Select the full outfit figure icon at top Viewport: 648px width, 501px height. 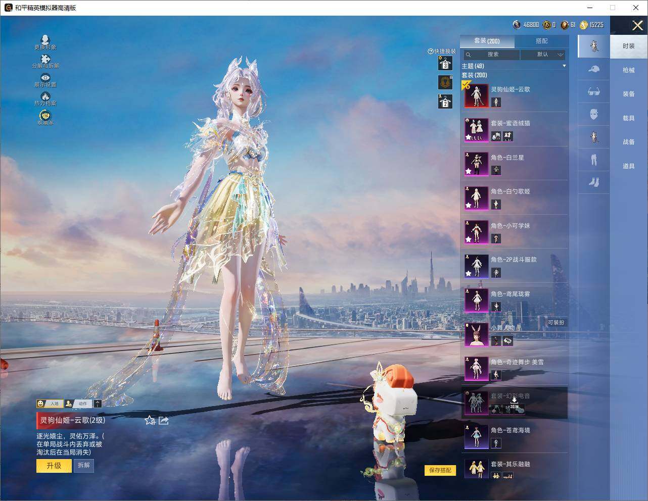coord(594,46)
